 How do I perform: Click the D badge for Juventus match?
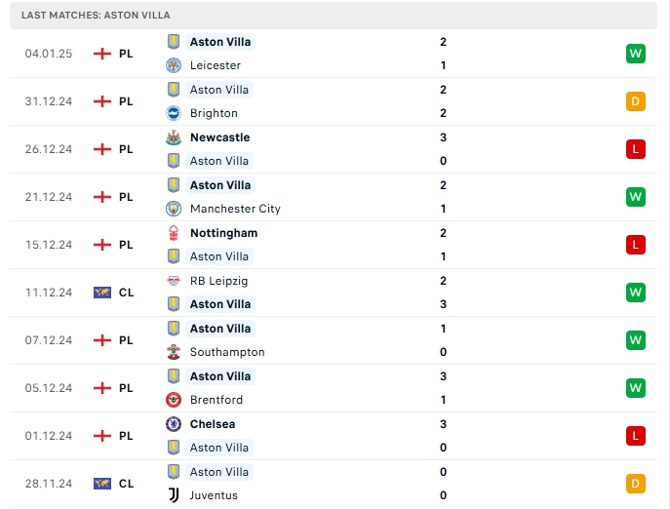click(636, 484)
